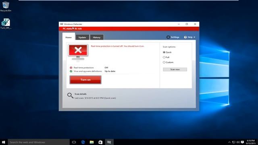Open the Windows Start menu
This screenshot has height=145, width=258.
tap(4, 142)
